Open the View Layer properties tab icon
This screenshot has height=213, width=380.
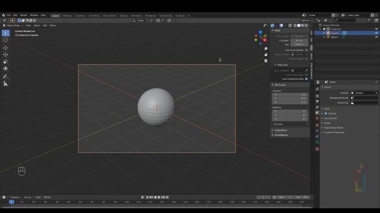[x=317, y=107]
